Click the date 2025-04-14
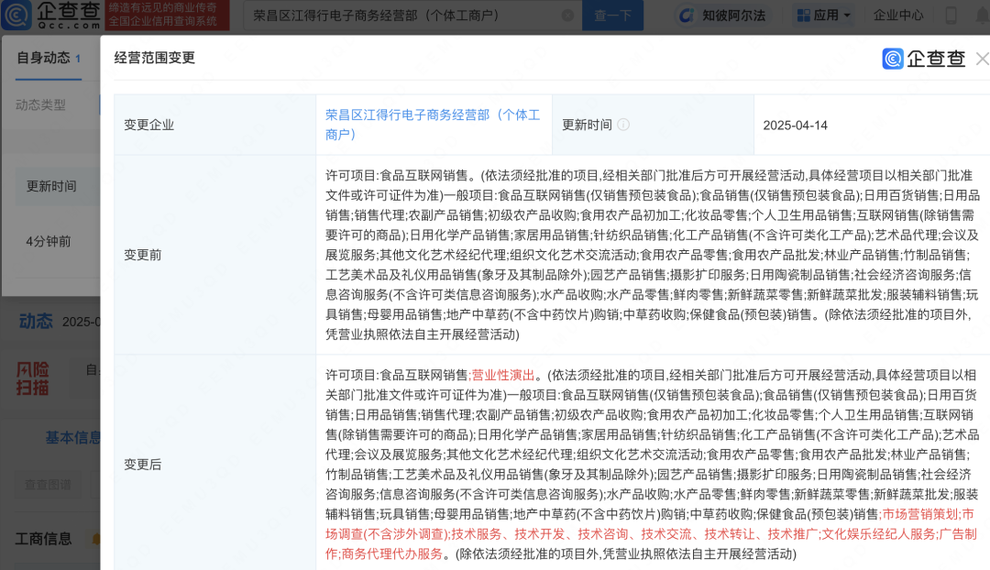The image size is (990, 570). [x=796, y=125]
